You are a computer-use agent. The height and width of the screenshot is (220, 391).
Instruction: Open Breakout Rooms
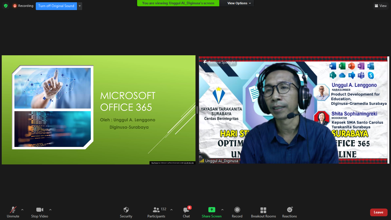(263, 212)
